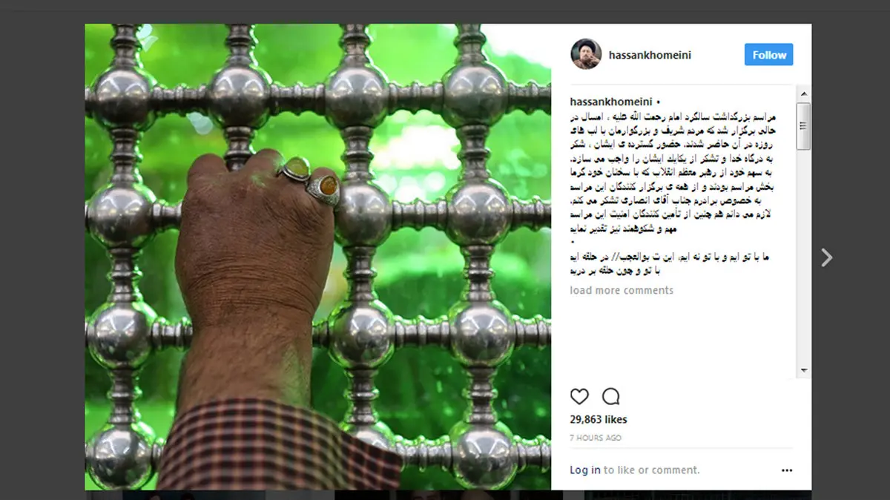This screenshot has width=890, height=500.
Task: Click scrollbar up arrow in comments
Action: 804,93
